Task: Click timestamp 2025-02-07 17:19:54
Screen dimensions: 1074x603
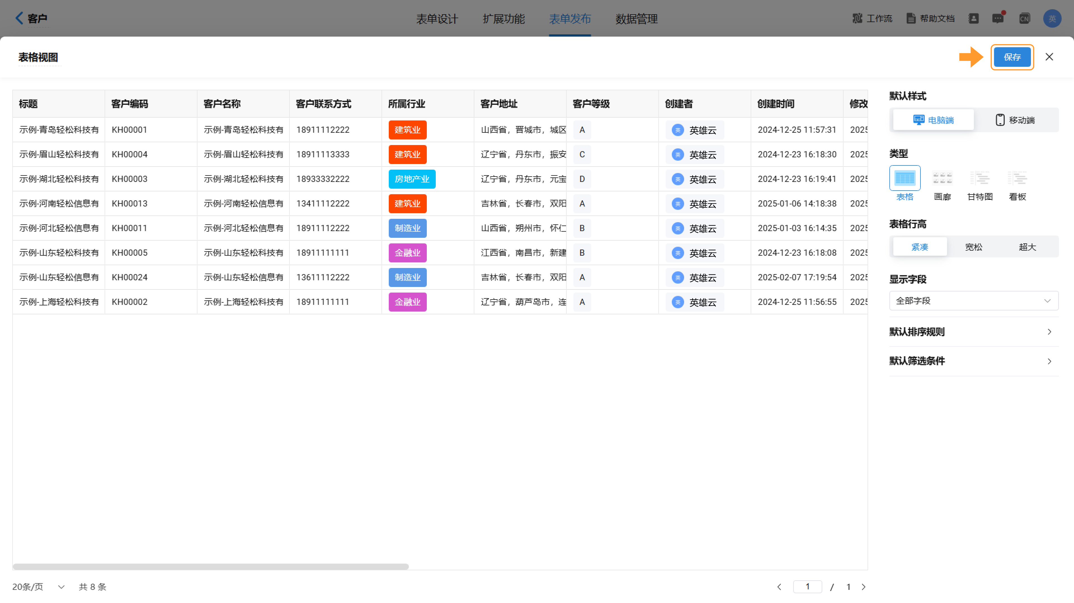Action: [x=797, y=277]
